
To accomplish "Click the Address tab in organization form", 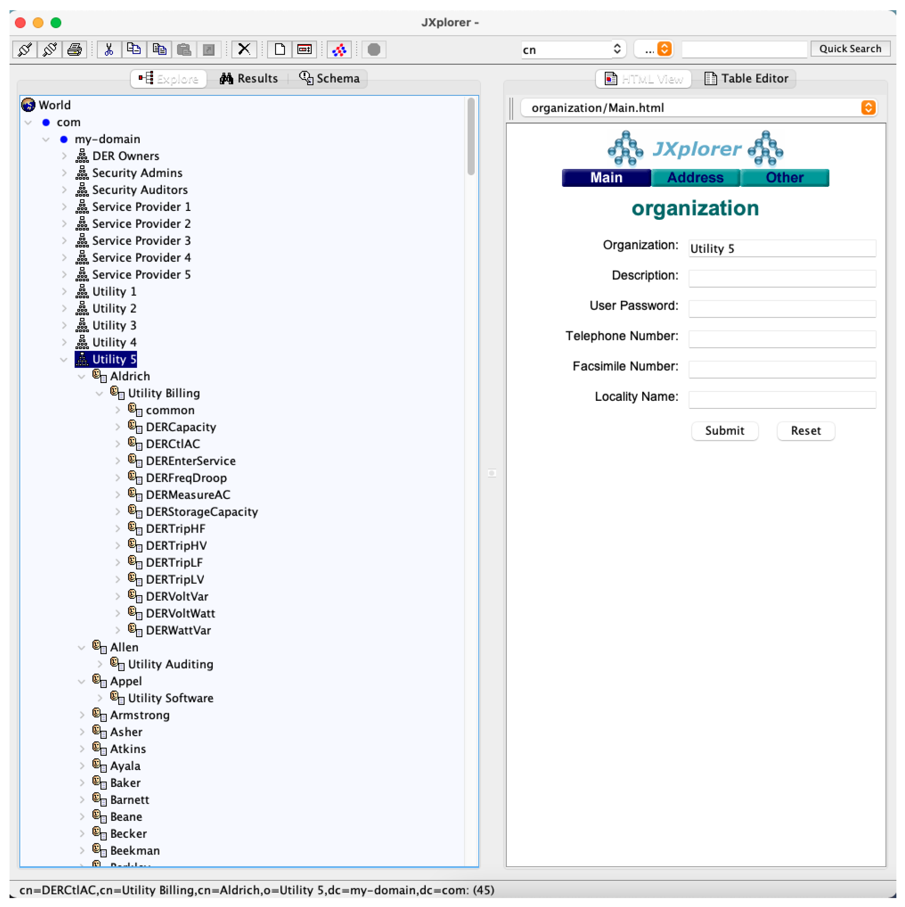I will pos(695,177).
